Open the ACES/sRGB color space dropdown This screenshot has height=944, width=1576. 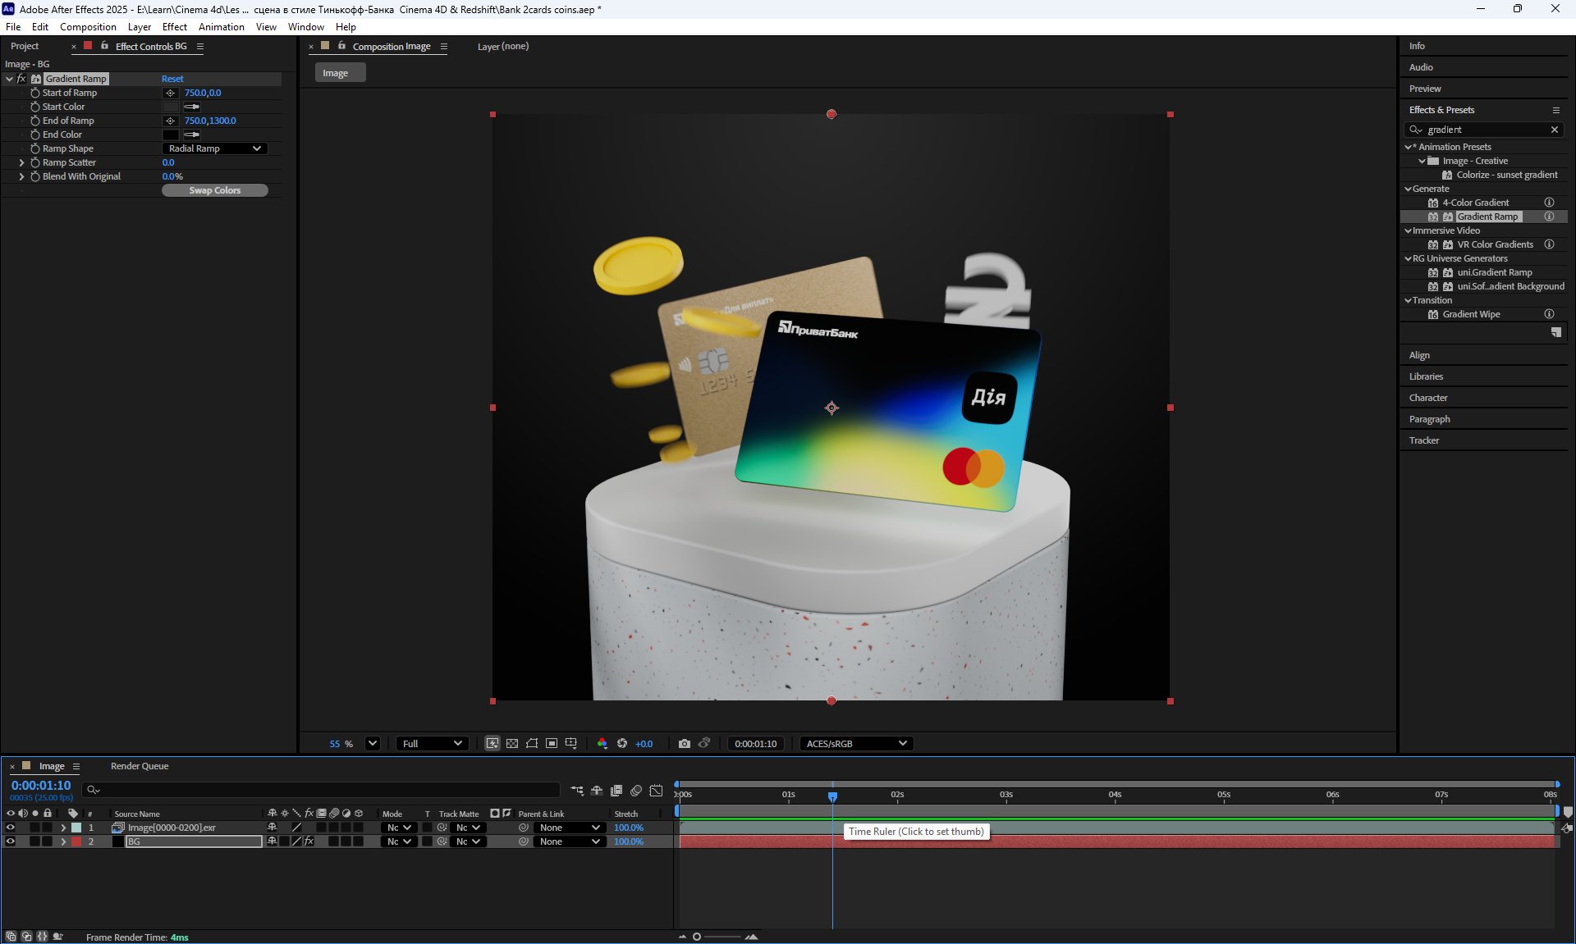click(x=856, y=744)
